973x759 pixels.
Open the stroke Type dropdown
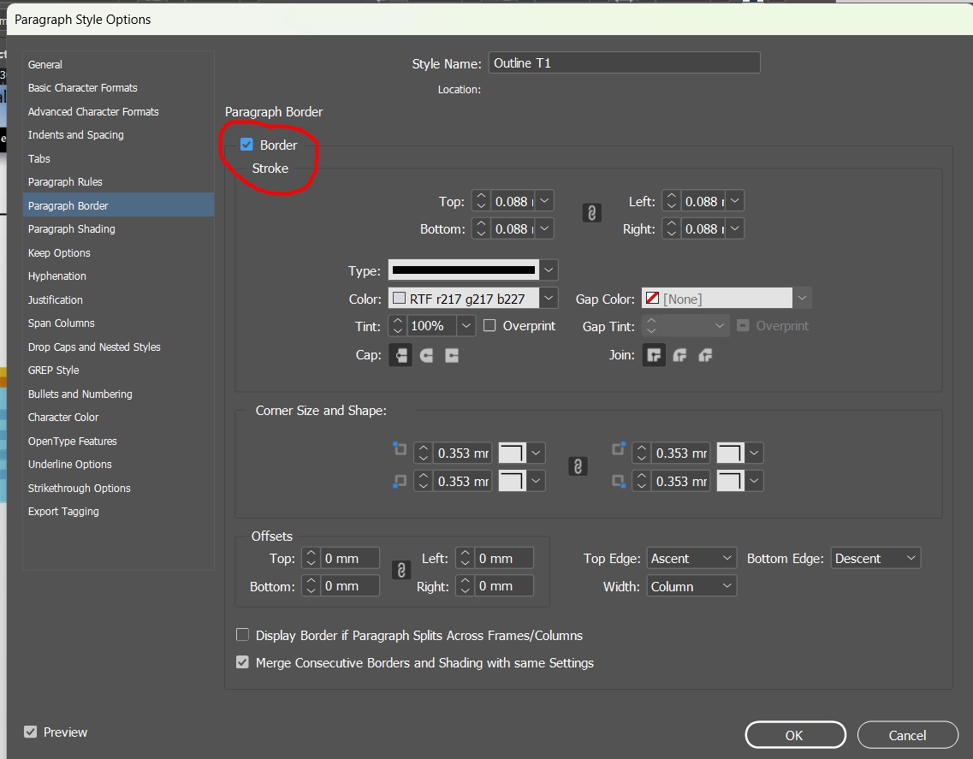[x=549, y=270]
